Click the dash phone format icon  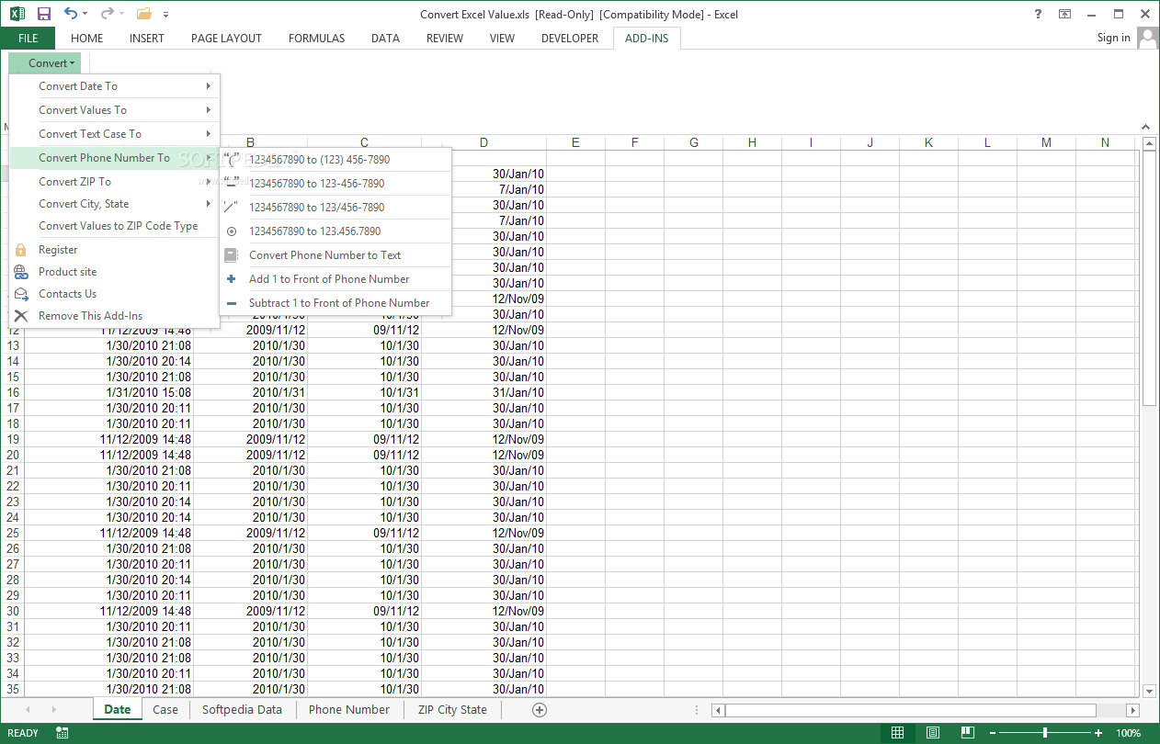pos(232,184)
